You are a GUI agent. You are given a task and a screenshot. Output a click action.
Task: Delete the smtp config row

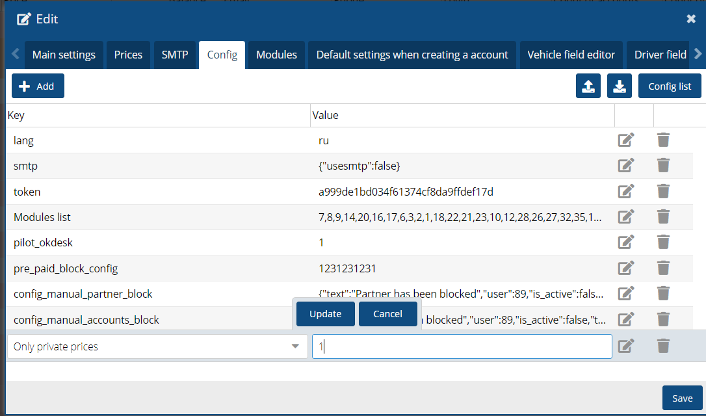click(x=663, y=166)
